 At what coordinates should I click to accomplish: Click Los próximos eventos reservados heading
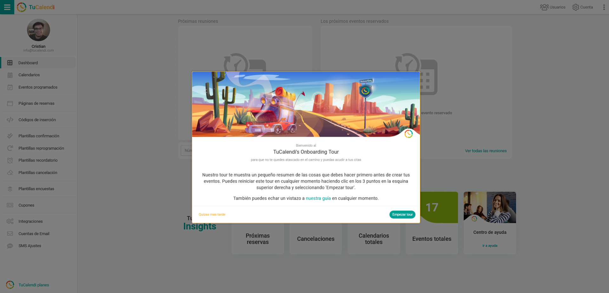(x=354, y=21)
